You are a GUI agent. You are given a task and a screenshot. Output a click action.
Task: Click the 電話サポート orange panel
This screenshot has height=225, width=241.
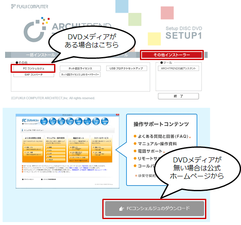78,149
